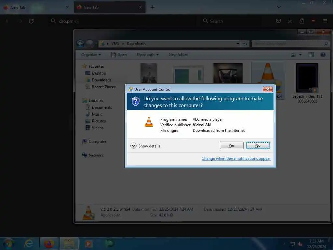The width and height of the screenshot is (333, 250).
Task: Click the browser Search box
Action: click(232, 21)
